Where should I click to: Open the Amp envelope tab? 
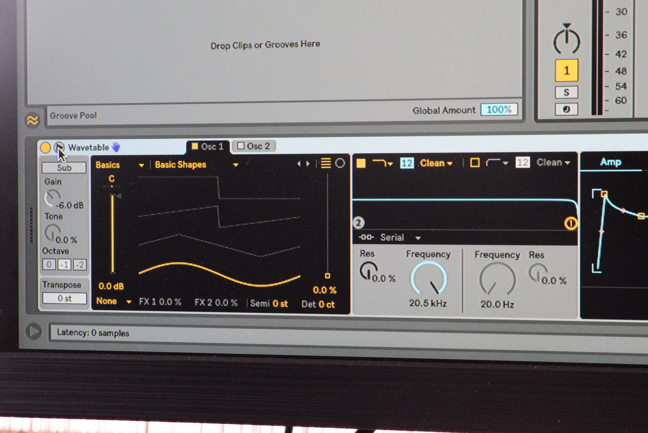[611, 162]
